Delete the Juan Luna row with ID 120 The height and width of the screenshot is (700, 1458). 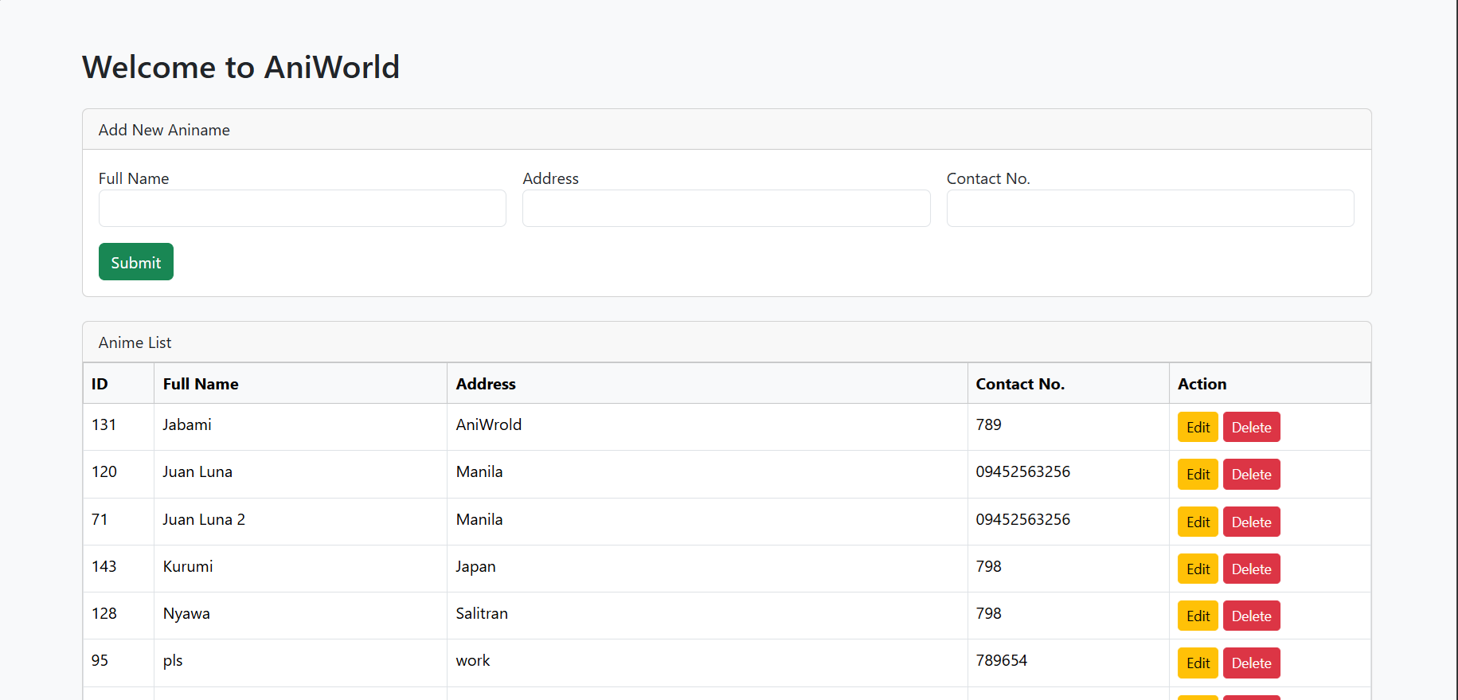point(1250,474)
